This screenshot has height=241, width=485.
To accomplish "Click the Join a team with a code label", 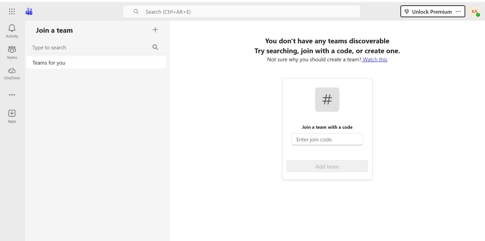I will pyautogui.click(x=327, y=127).
